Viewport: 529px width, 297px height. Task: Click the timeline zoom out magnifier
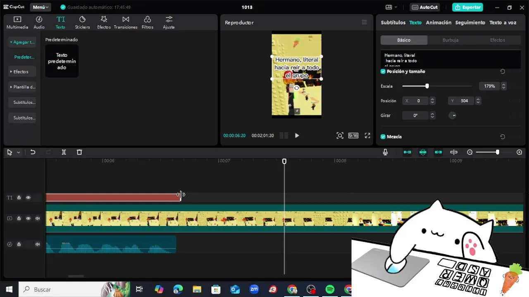(x=469, y=152)
